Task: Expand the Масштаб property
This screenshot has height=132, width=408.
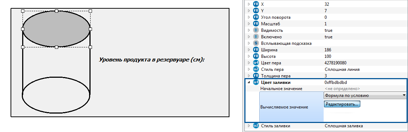Action: (249, 24)
